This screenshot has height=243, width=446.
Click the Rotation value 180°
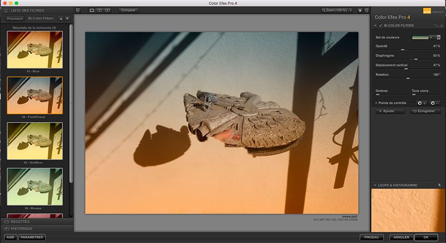[437, 75]
